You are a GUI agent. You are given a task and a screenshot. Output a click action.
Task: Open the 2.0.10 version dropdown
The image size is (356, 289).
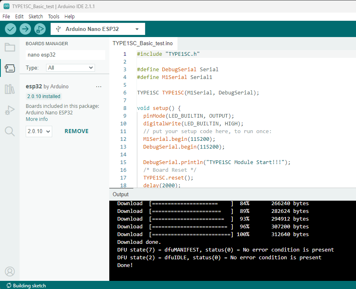[39, 131]
